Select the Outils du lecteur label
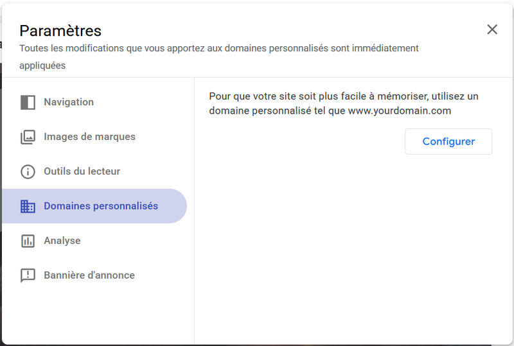The image size is (514, 346). click(82, 171)
